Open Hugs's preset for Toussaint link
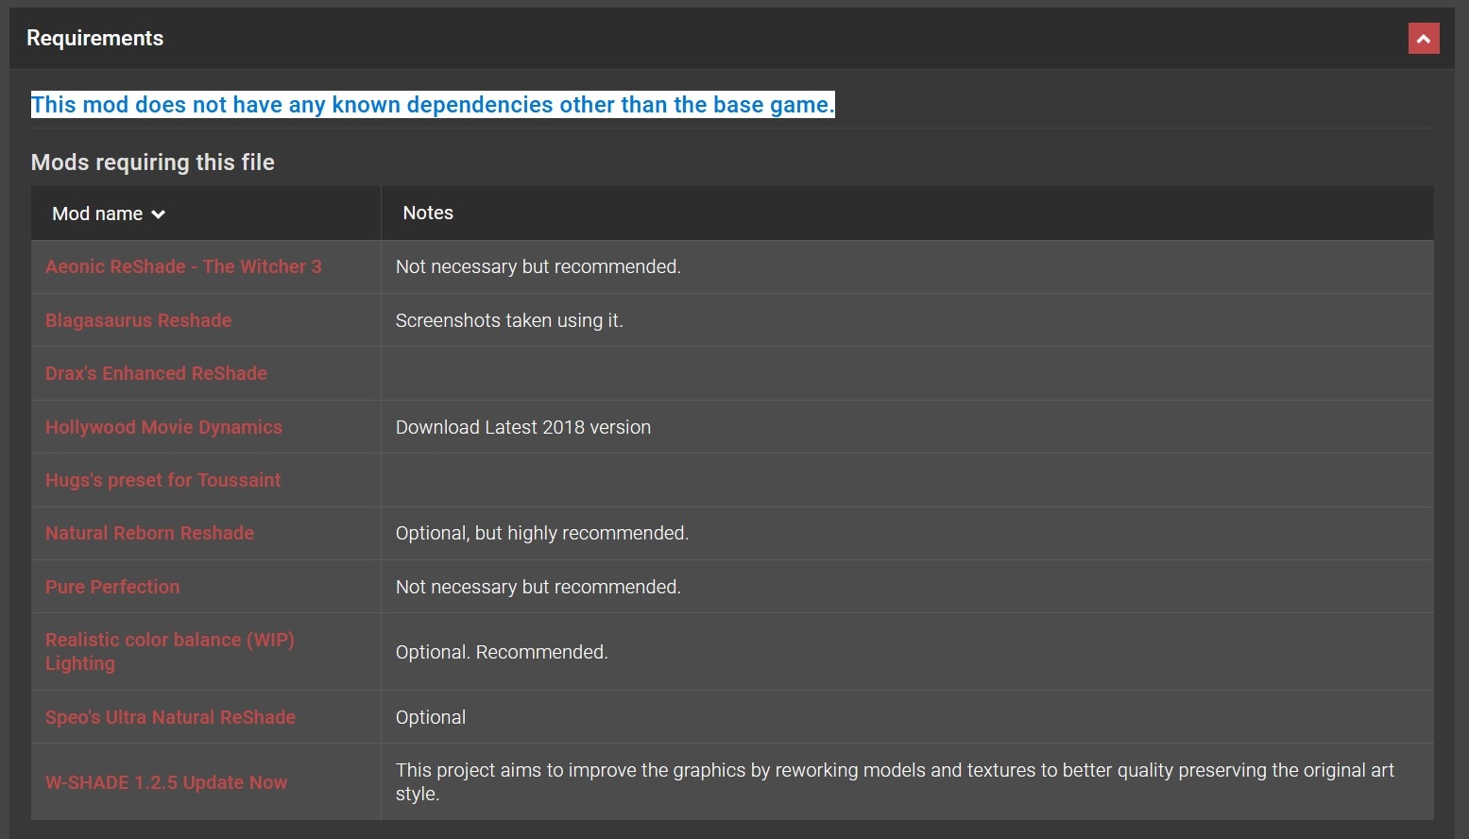This screenshot has width=1469, height=839. [x=162, y=480]
